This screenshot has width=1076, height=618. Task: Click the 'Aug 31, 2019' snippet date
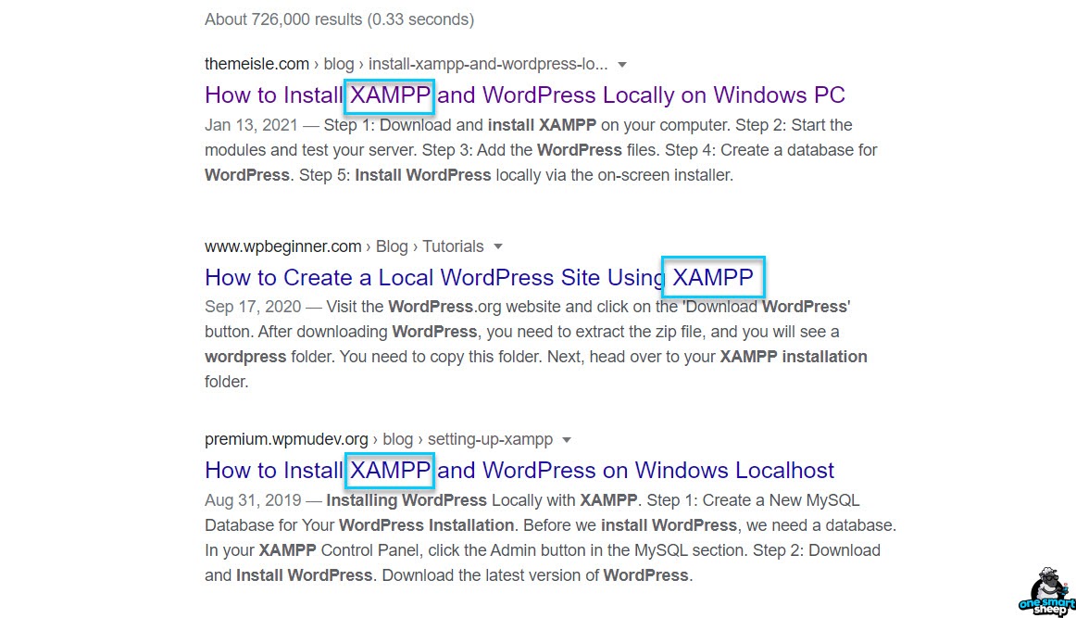click(x=253, y=500)
